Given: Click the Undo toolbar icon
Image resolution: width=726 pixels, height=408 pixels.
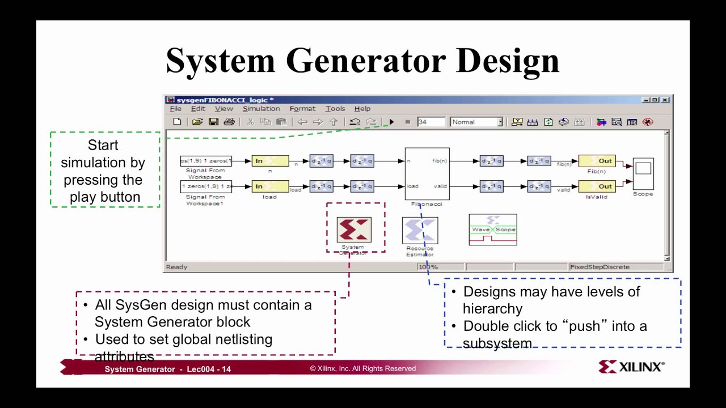Looking at the screenshot, I should click(354, 122).
